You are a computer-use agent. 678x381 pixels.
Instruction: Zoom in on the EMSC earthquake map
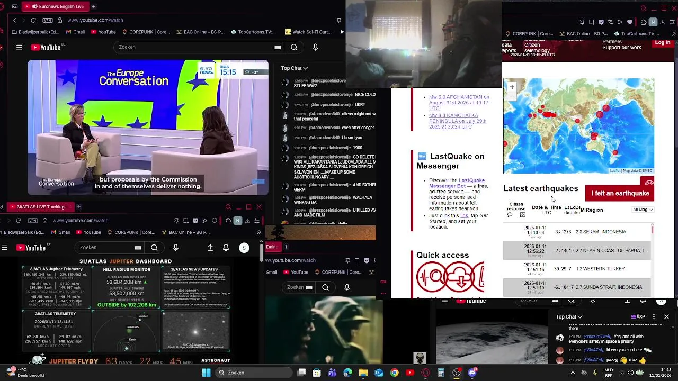coord(512,87)
